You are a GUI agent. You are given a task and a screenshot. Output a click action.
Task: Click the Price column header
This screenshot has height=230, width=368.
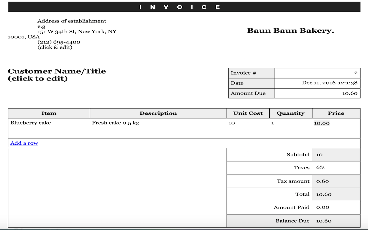[x=336, y=113]
